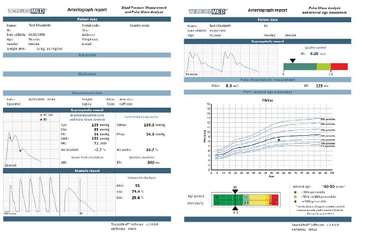Click the multi-beat diastolic waveform graph
Screen dimensions: 370x247
[x=31, y=195]
